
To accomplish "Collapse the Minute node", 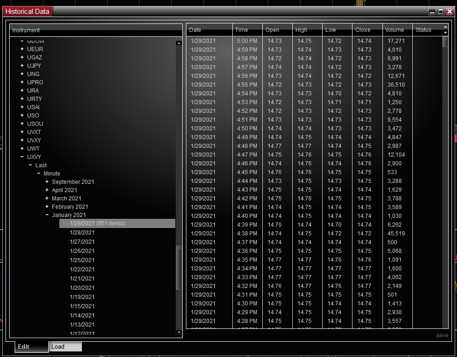I will click(39, 174).
